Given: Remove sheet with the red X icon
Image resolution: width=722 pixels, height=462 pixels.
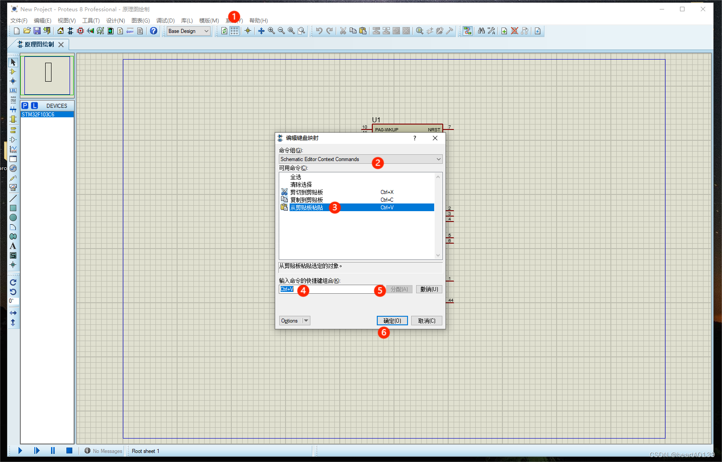Looking at the screenshot, I should click(514, 31).
